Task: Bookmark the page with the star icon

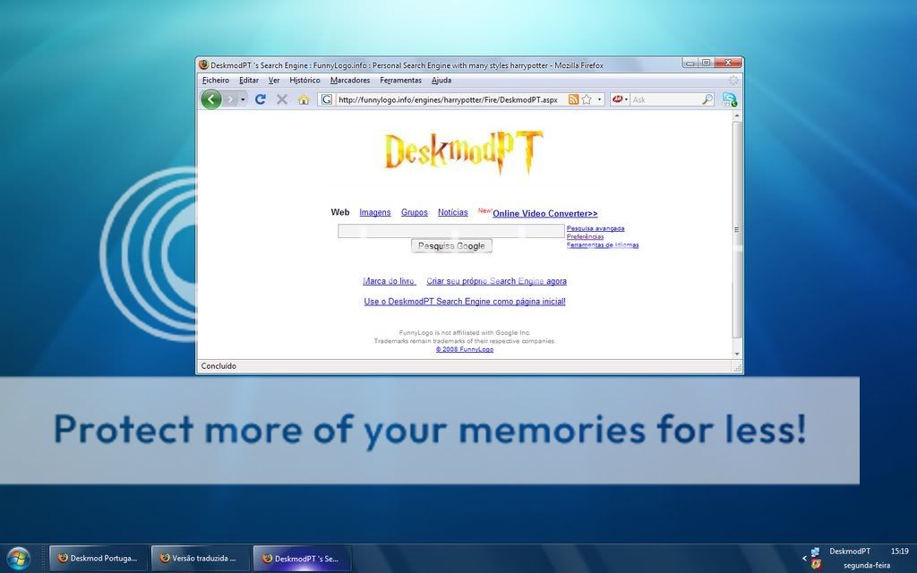Action: tap(587, 99)
